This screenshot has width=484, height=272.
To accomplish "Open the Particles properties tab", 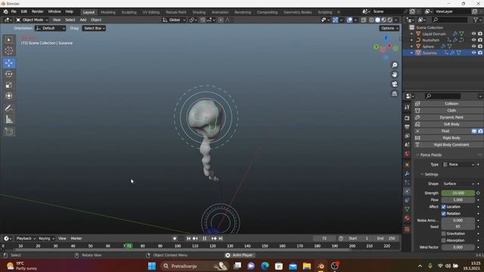I will [x=407, y=183].
